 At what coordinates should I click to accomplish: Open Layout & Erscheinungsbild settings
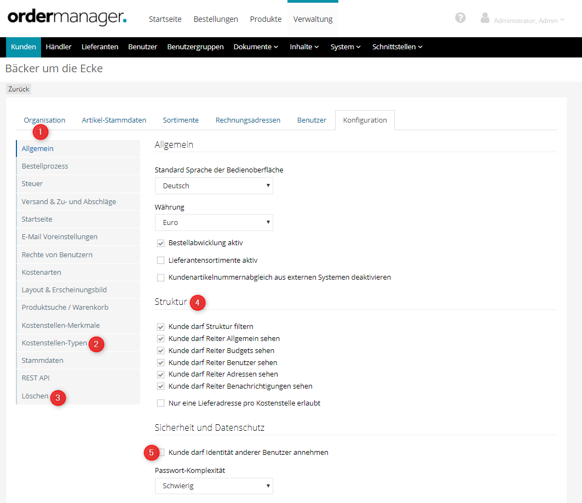tap(64, 290)
